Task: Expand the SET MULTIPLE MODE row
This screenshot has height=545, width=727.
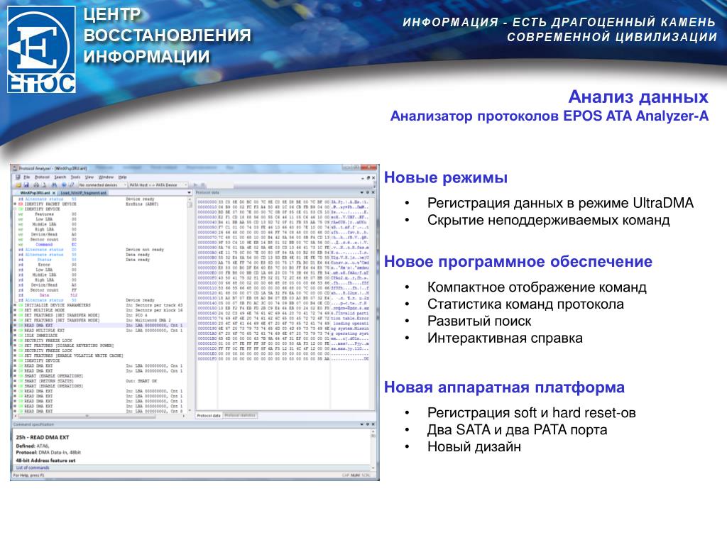Action: (x=16, y=311)
